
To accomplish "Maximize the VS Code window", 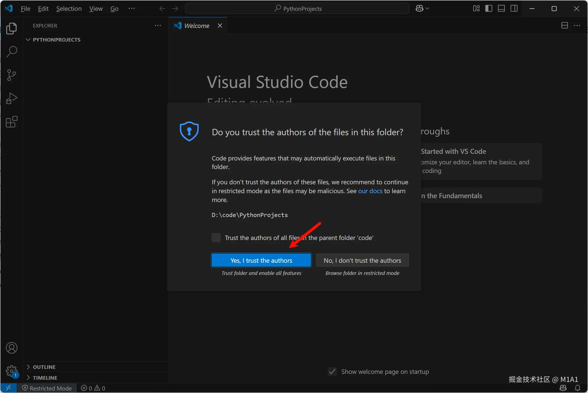I will [554, 9].
